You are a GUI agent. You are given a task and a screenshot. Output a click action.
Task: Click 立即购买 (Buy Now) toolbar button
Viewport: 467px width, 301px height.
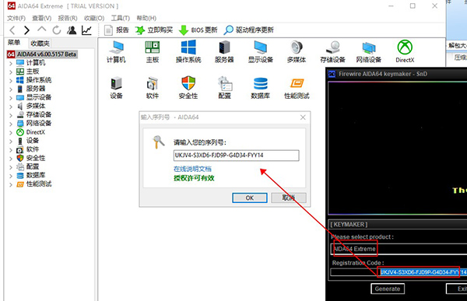(x=154, y=30)
